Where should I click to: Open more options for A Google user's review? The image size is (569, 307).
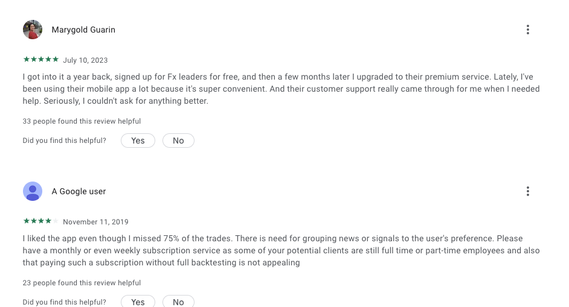point(527,191)
